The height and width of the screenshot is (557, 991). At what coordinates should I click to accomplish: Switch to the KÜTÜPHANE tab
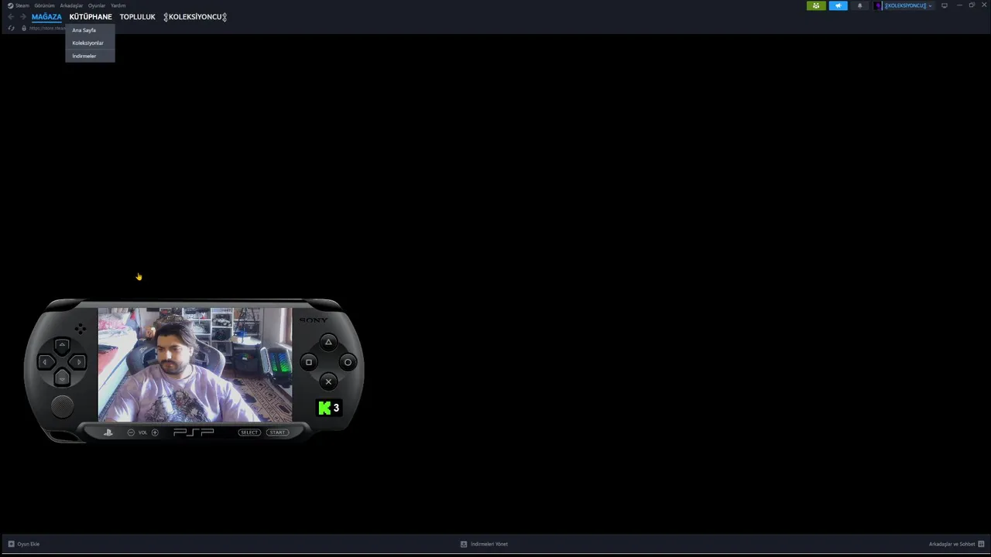click(91, 17)
